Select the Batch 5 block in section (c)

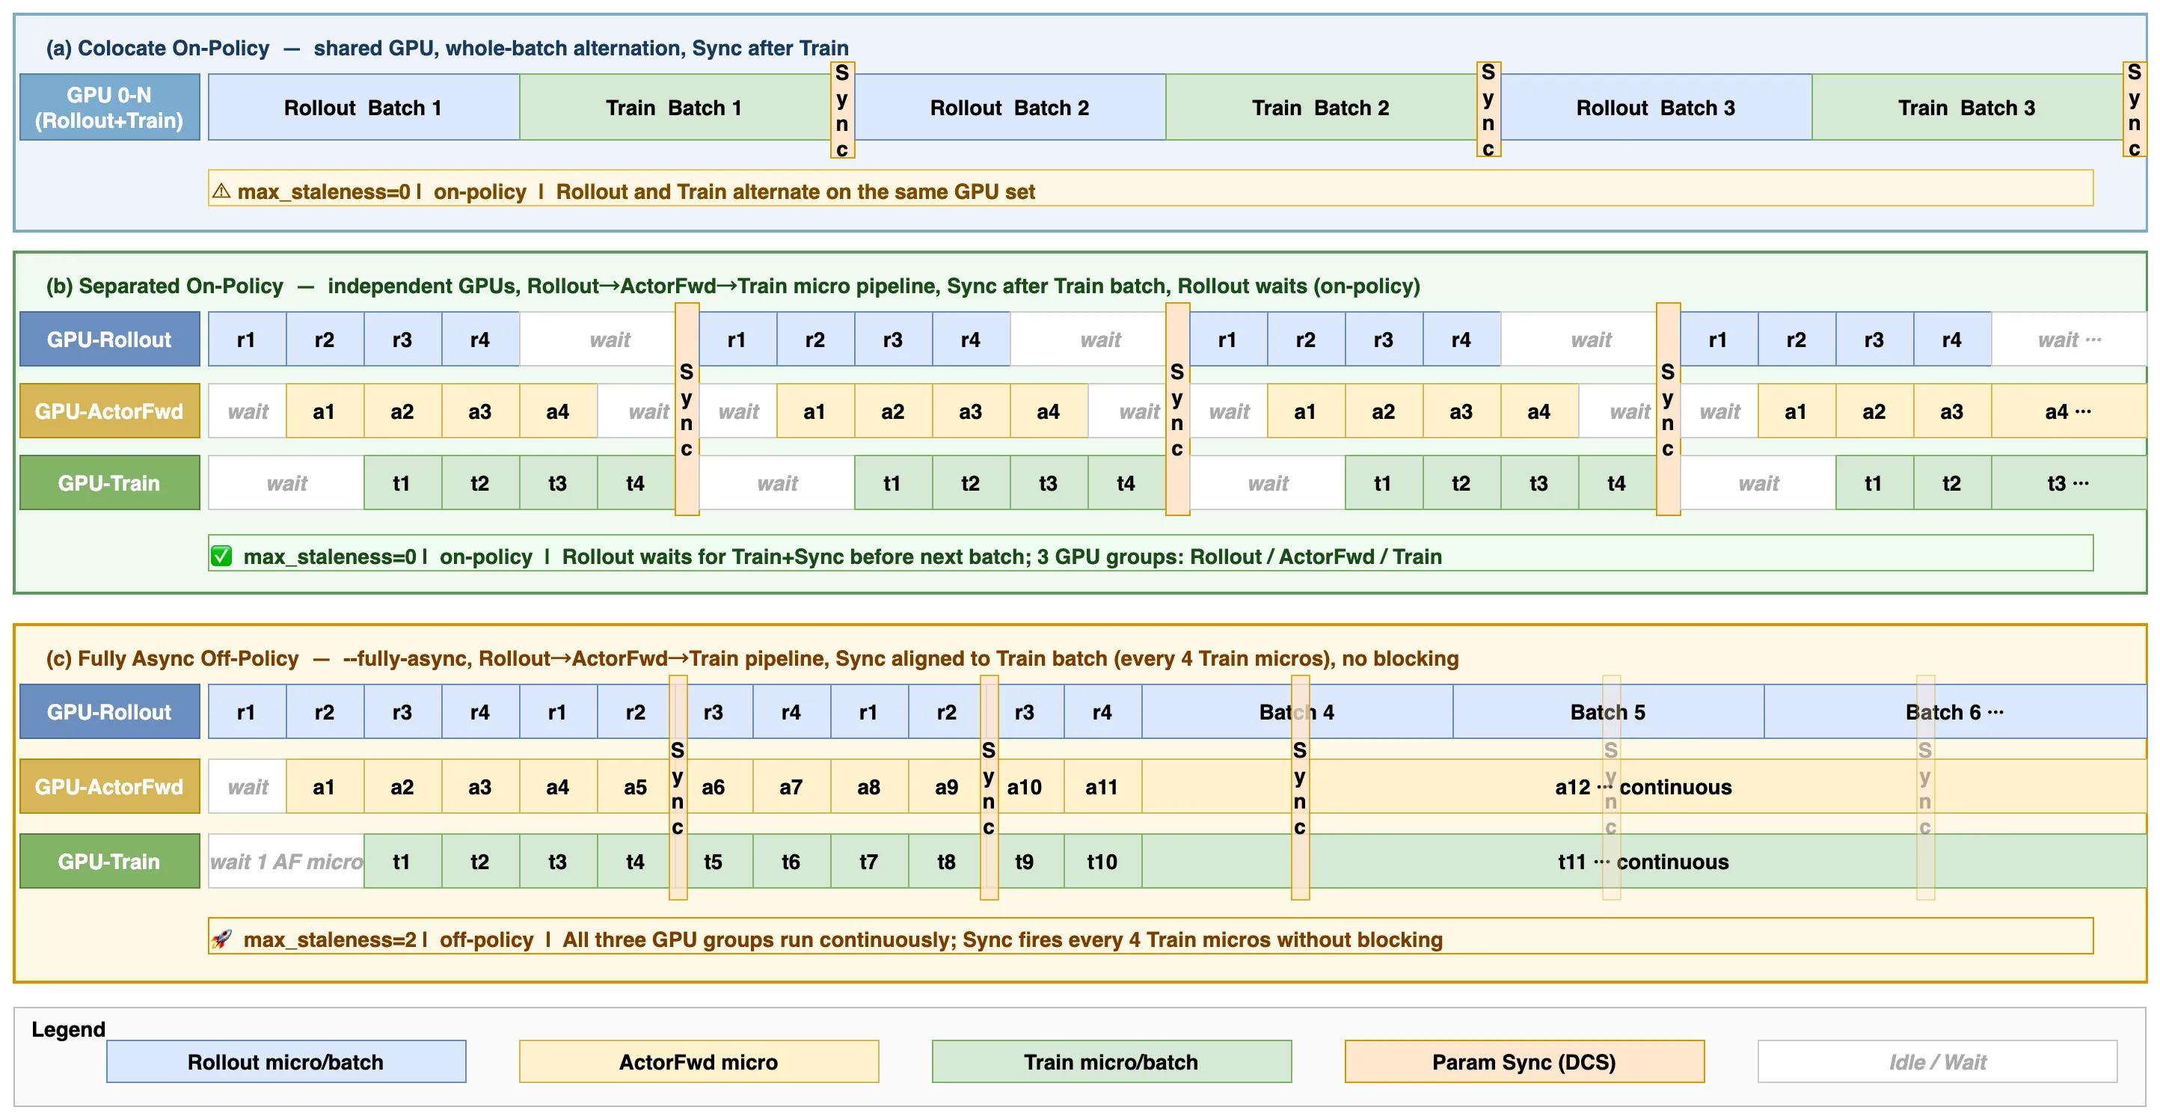point(1608,711)
